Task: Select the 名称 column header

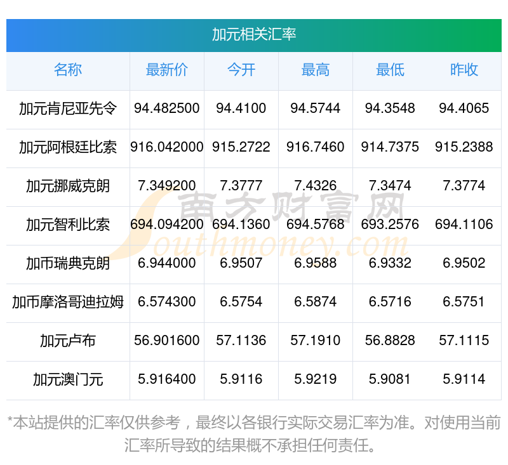Action: pos(68,70)
